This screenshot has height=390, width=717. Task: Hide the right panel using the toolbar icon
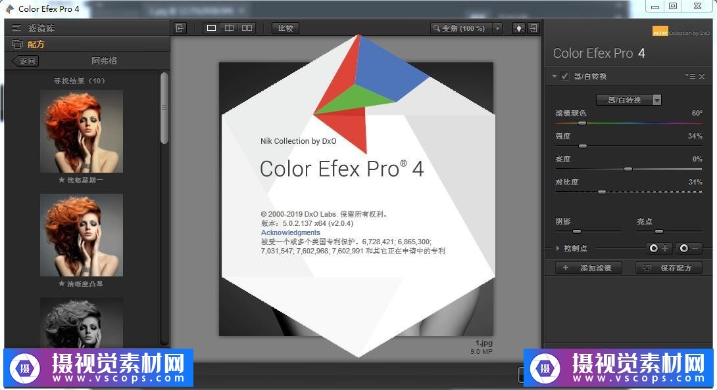coord(533,28)
